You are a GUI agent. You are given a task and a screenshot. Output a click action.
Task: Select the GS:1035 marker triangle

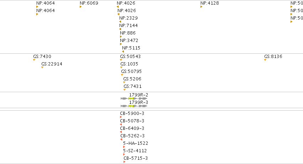tap(121, 68)
